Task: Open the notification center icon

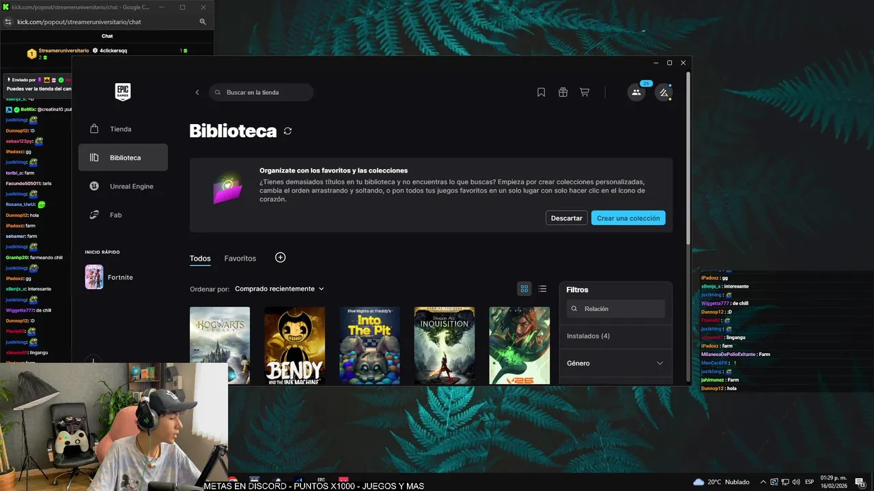Action: (x=861, y=482)
